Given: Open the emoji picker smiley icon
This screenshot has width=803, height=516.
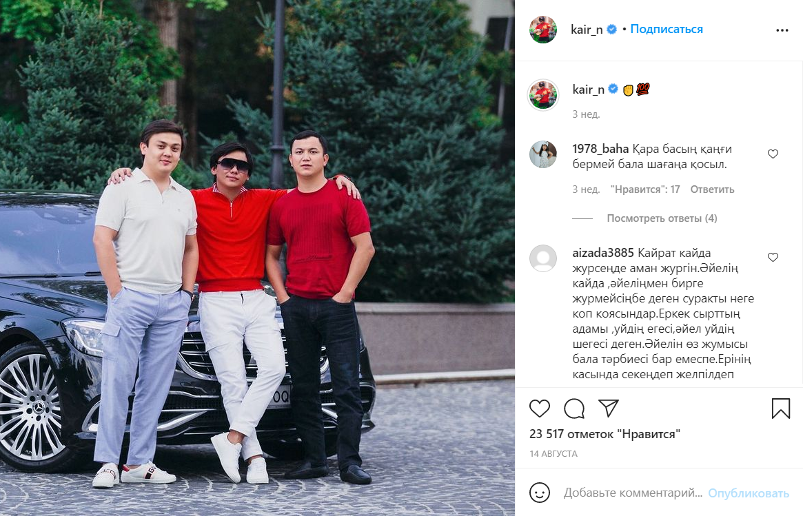Looking at the screenshot, I should click(x=539, y=493).
